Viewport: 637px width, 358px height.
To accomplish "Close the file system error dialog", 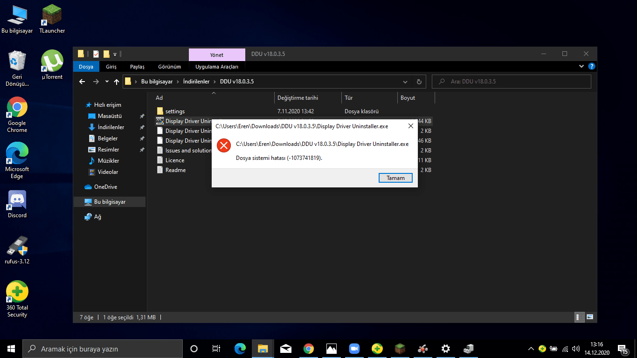I will click(410, 126).
